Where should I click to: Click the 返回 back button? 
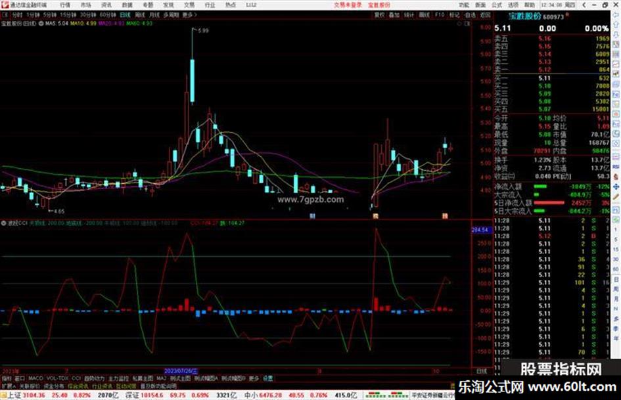click(485, 14)
